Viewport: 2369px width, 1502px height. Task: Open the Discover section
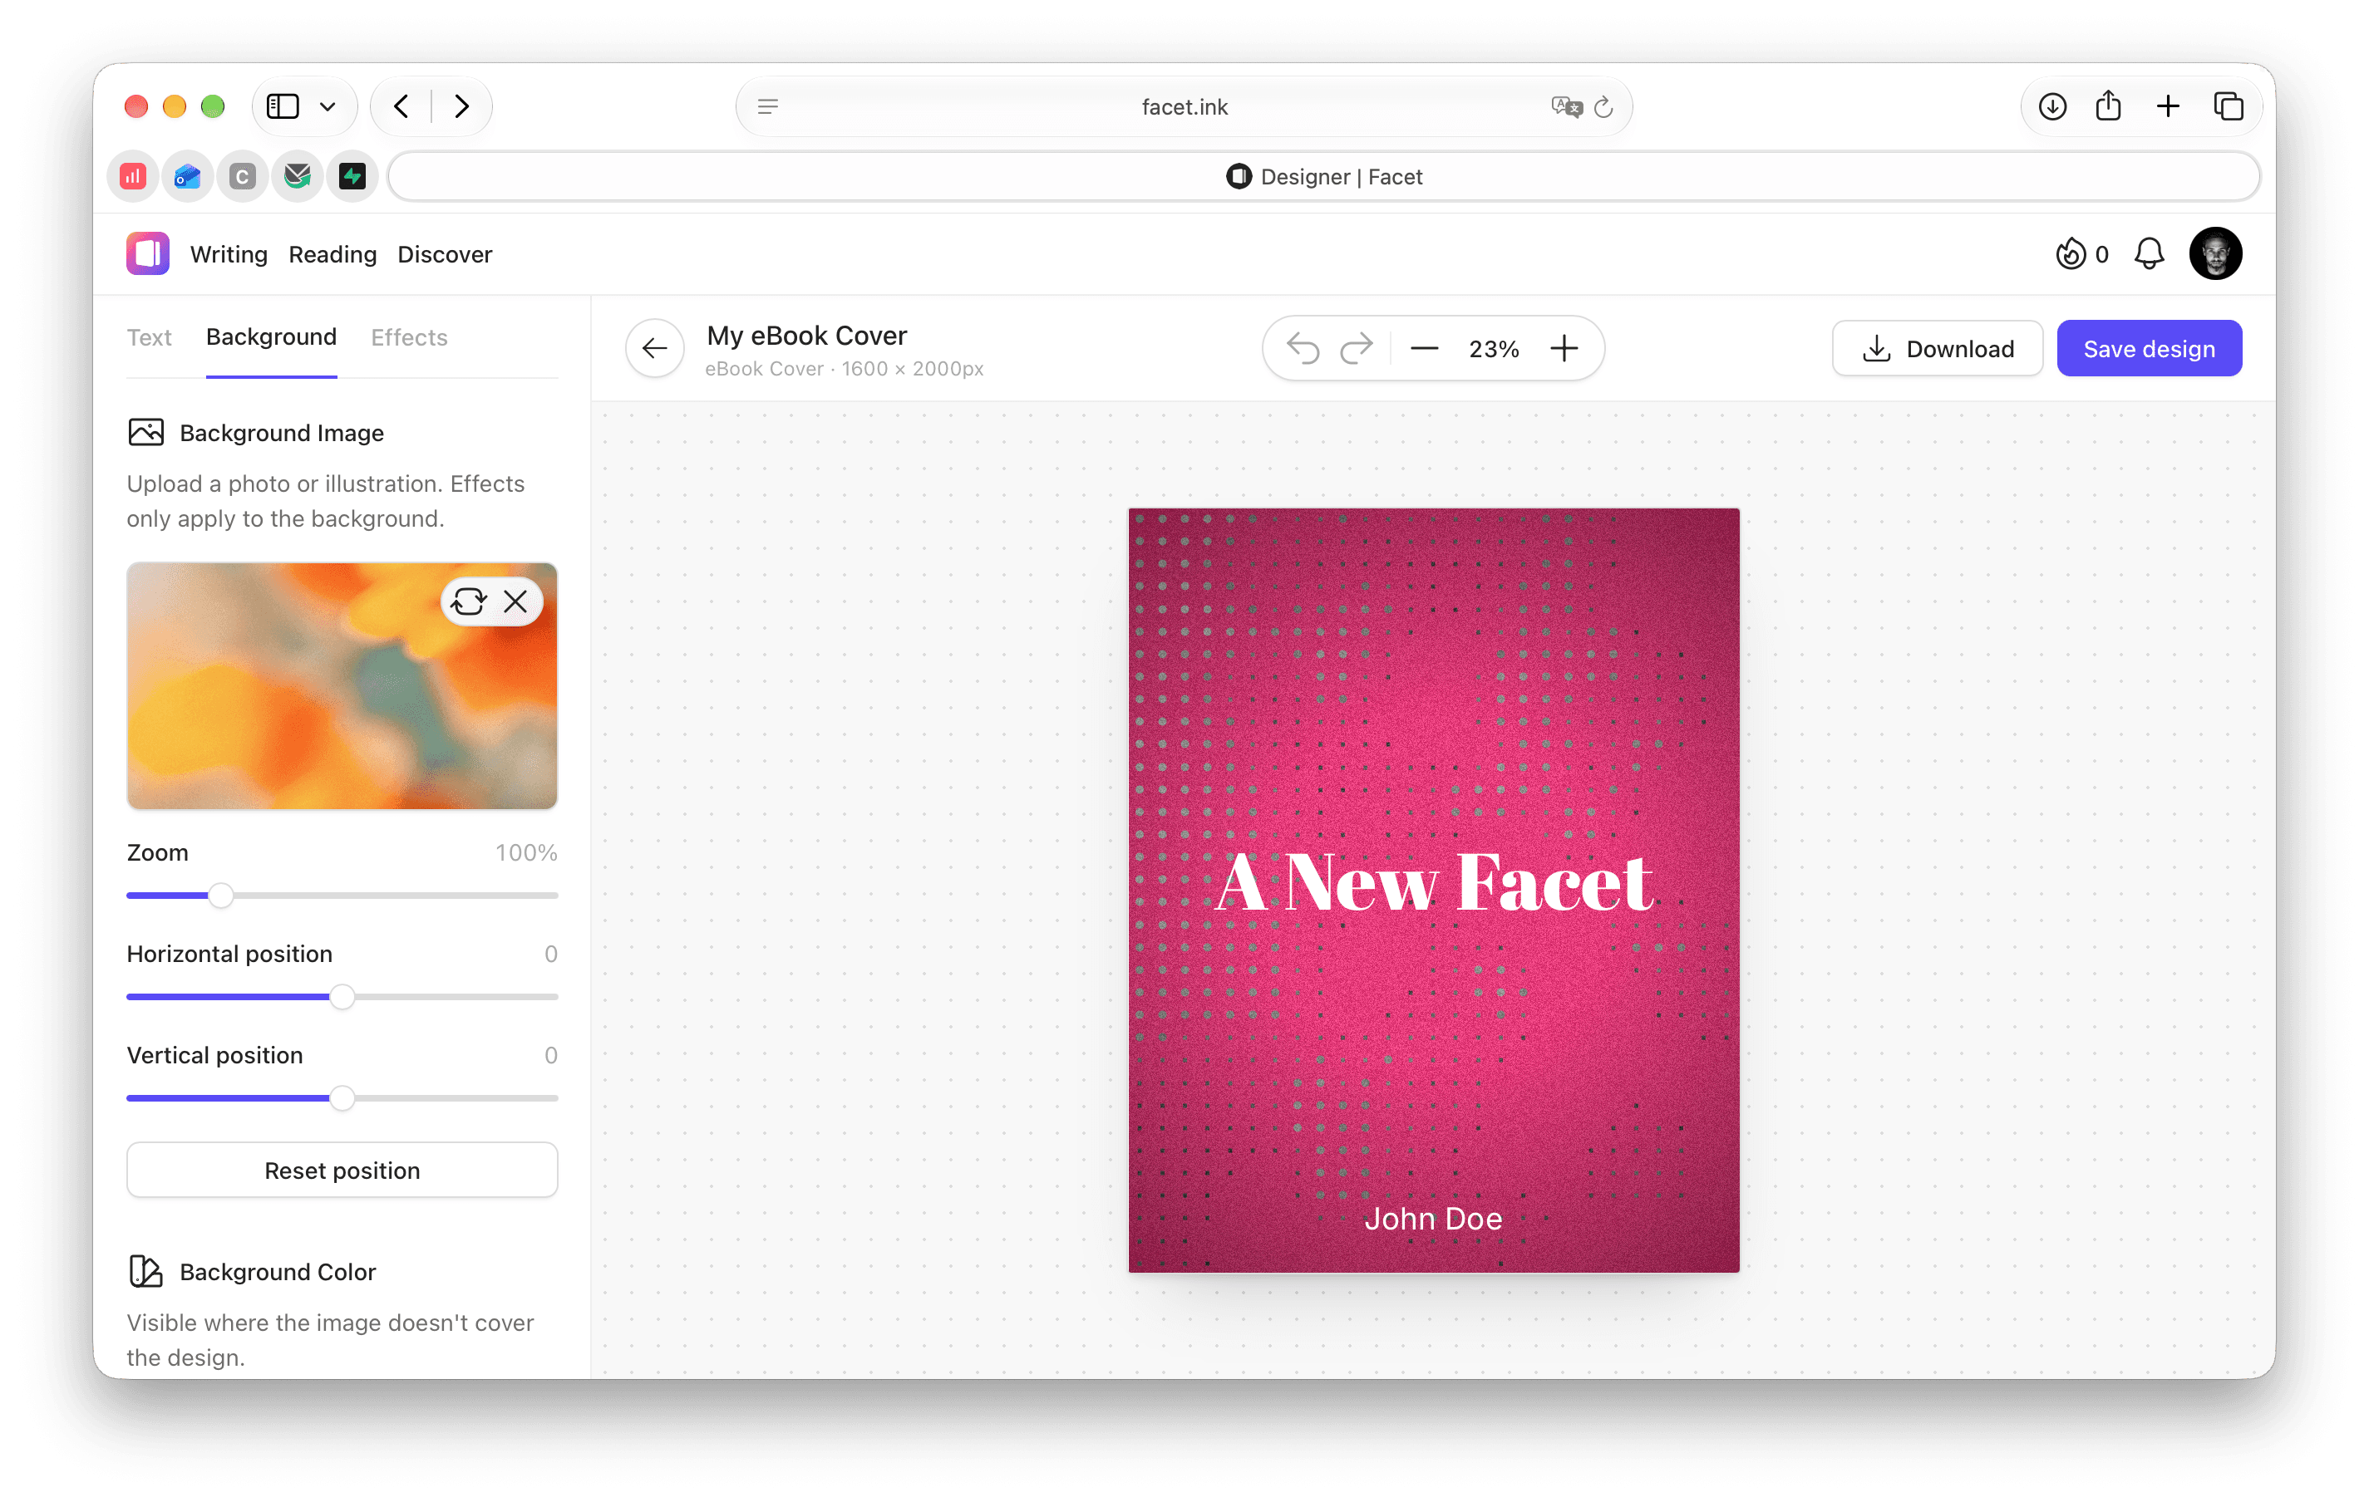[445, 254]
